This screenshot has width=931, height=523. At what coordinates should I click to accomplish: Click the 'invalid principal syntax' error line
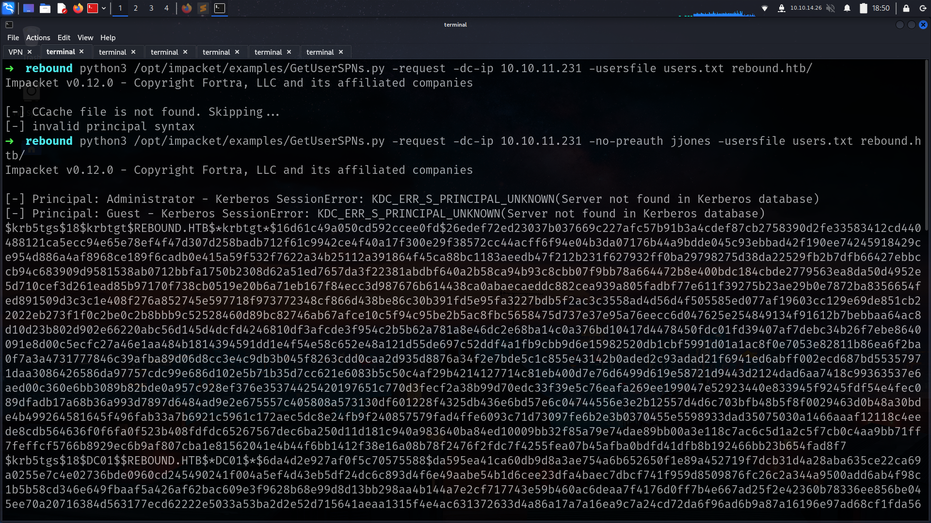click(x=100, y=126)
